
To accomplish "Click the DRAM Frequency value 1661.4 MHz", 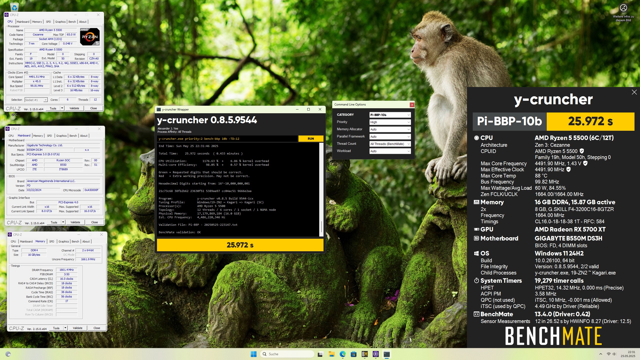I will pos(66,270).
